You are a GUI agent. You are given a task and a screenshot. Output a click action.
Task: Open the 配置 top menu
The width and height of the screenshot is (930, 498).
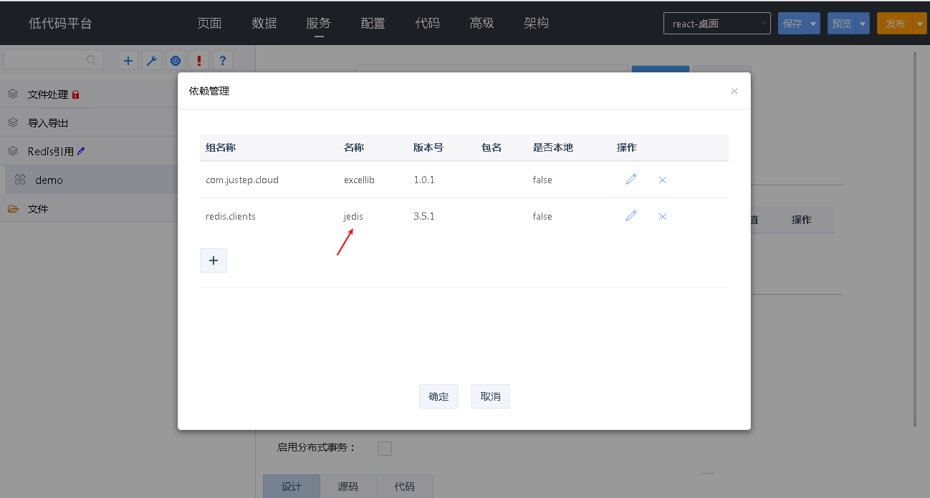pos(373,23)
